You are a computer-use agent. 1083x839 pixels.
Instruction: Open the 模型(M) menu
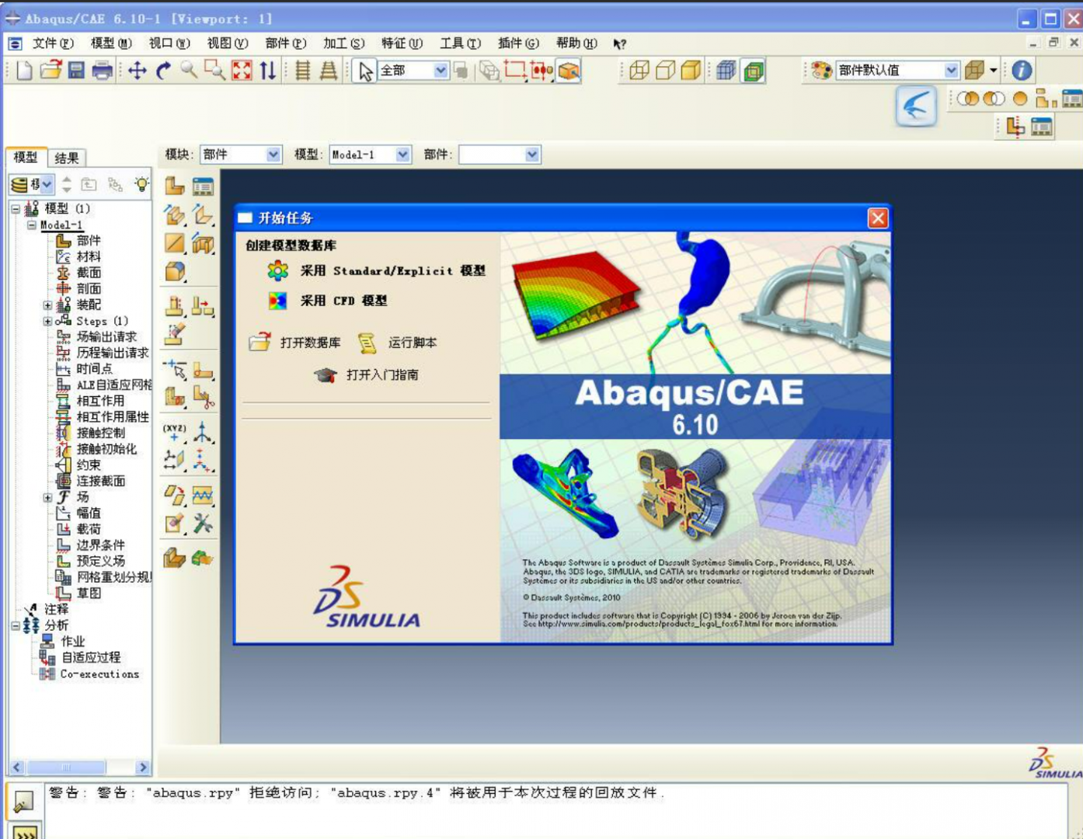pos(111,44)
